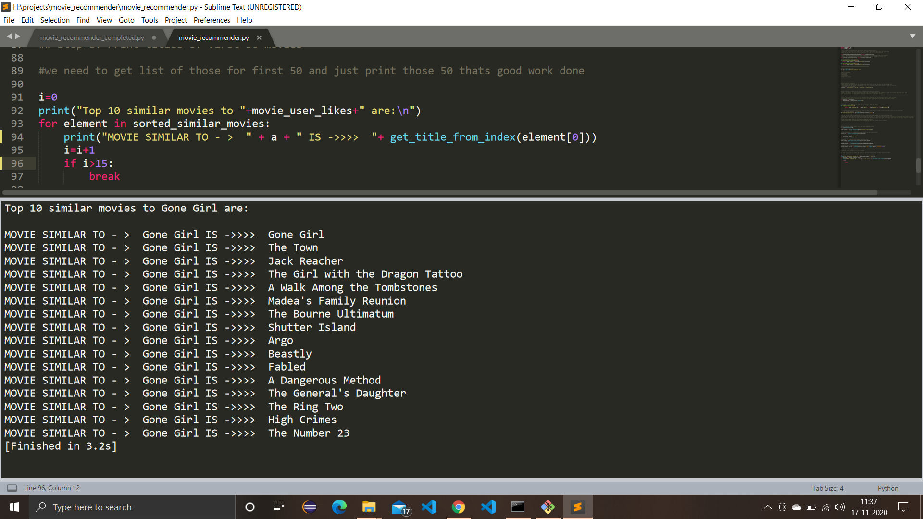
Task: Open volume slider via speaker tray icon
Action: pos(840,507)
